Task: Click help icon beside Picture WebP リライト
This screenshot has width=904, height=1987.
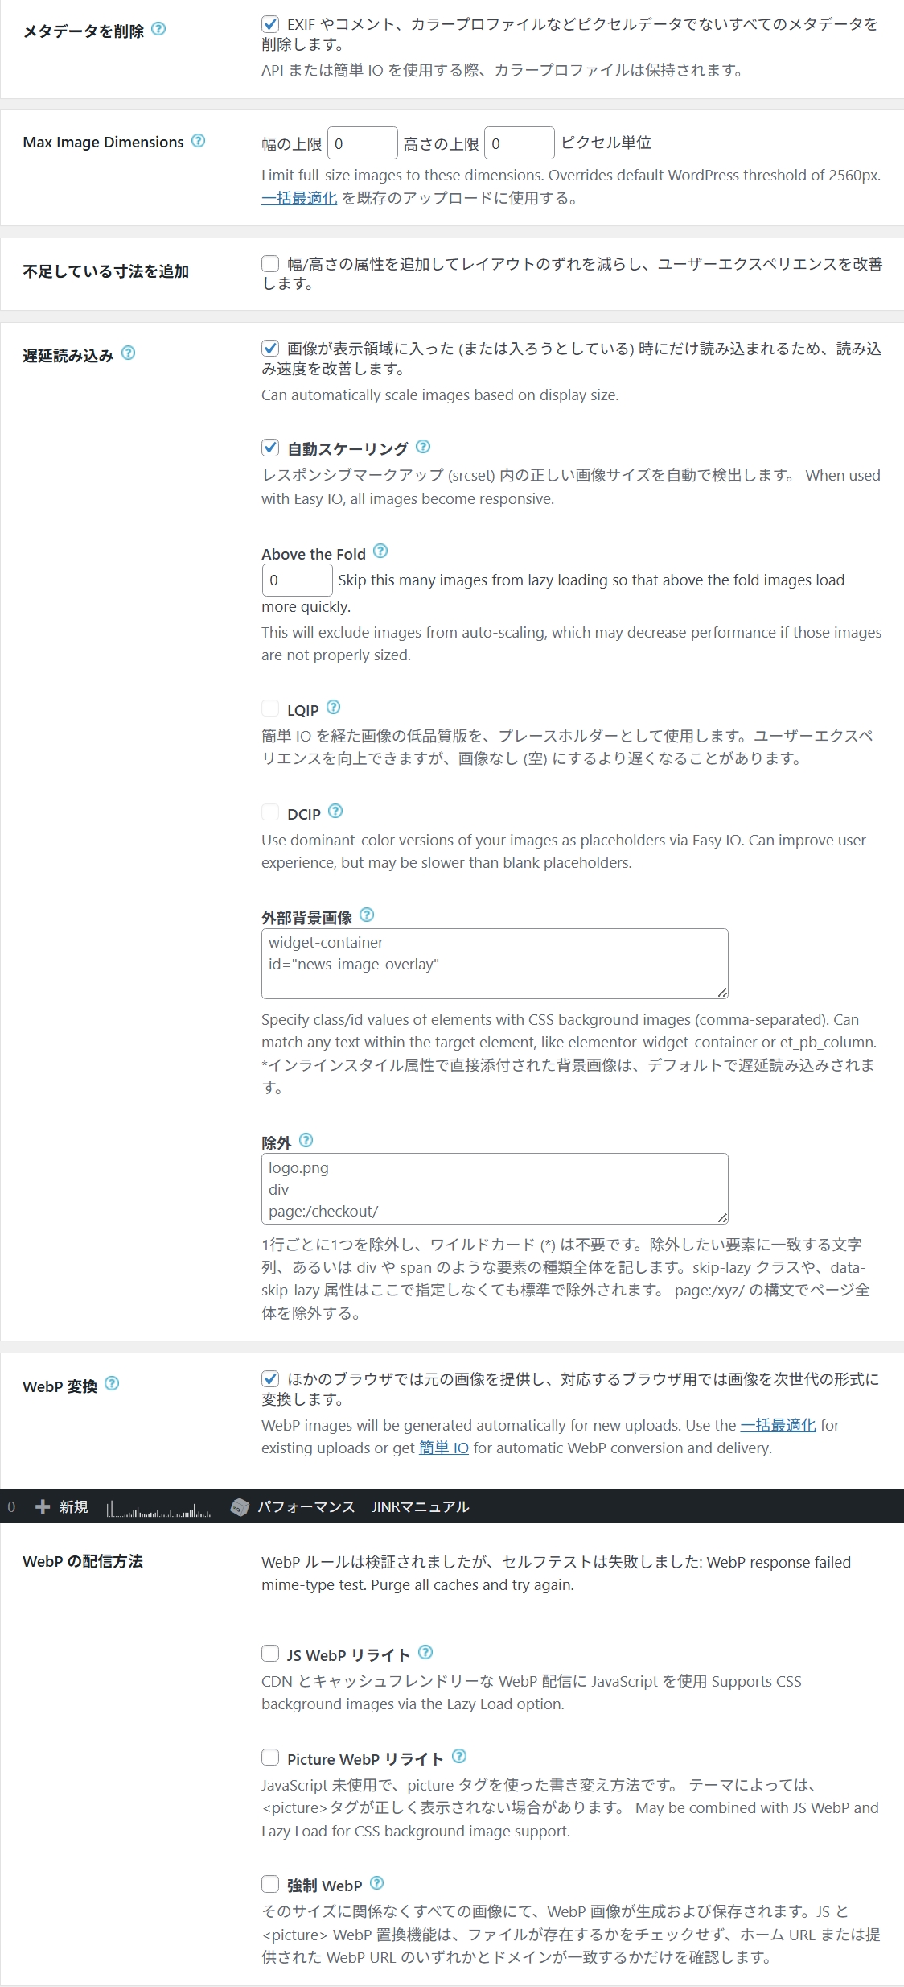Action: click(459, 1756)
